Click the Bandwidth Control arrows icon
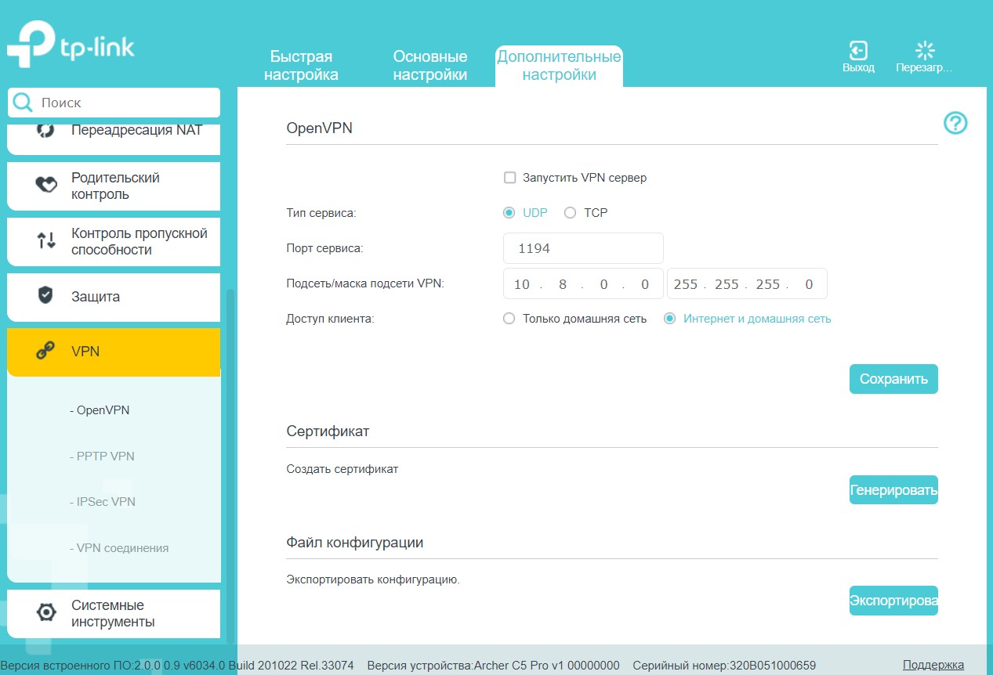This screenshot has height=675, width=993. point(46,241)
